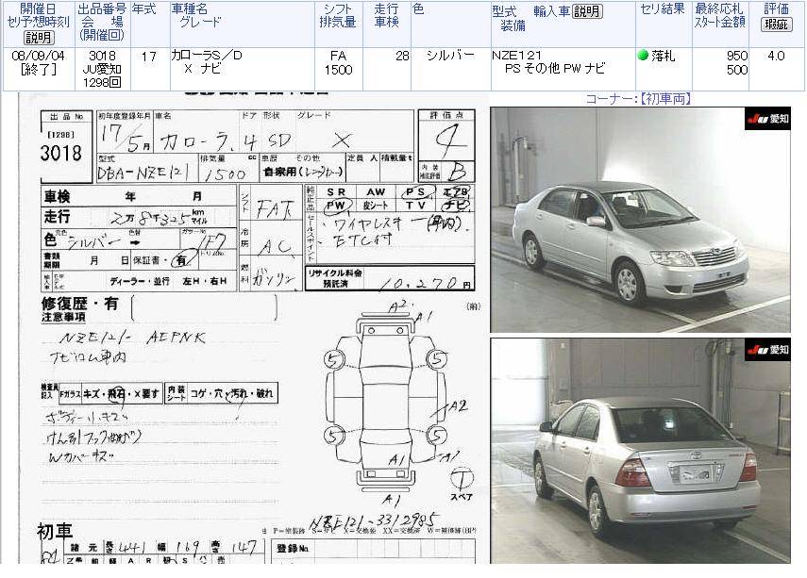Select model code NZE121 in the table row
This screenshot has width=807, height=578.
(x=516, y=55)
